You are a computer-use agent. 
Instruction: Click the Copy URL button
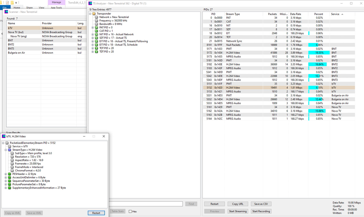tap(238, 204)
